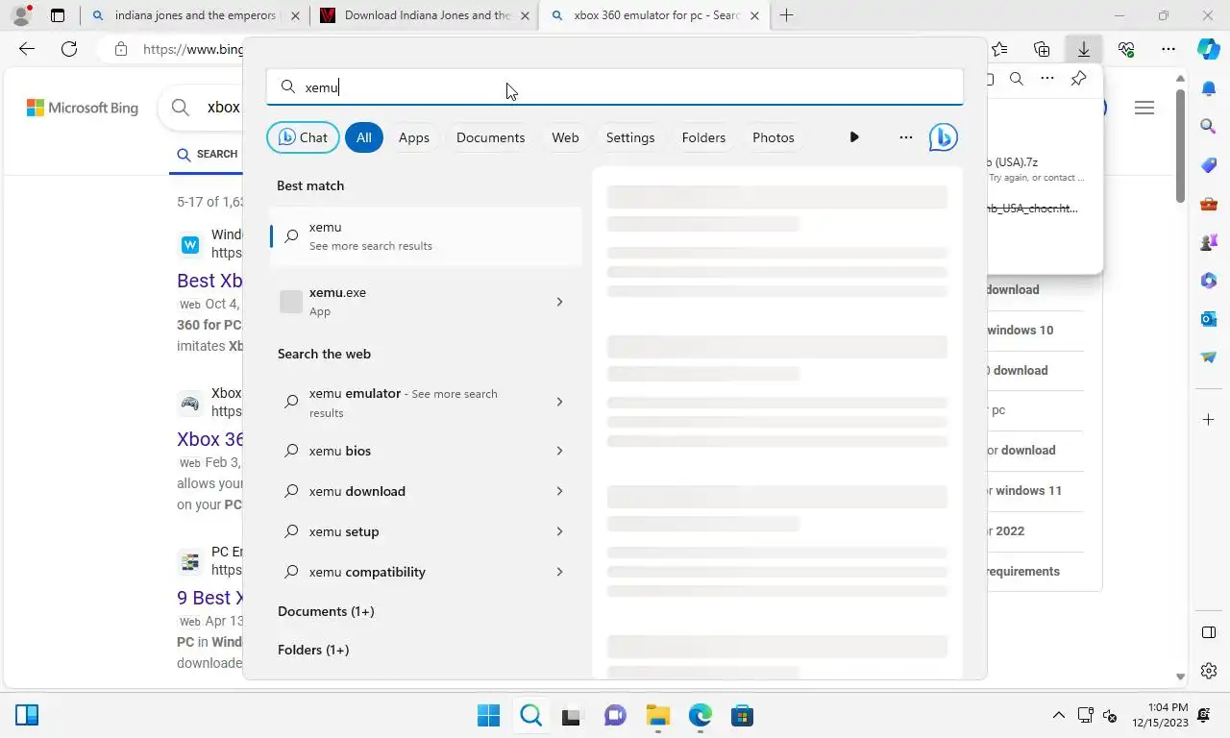Open Bing's hamburger menu
Image resolution: width=1230 pixels, height=738 pixels.
pyautogui.click(x=1144, y=108)
